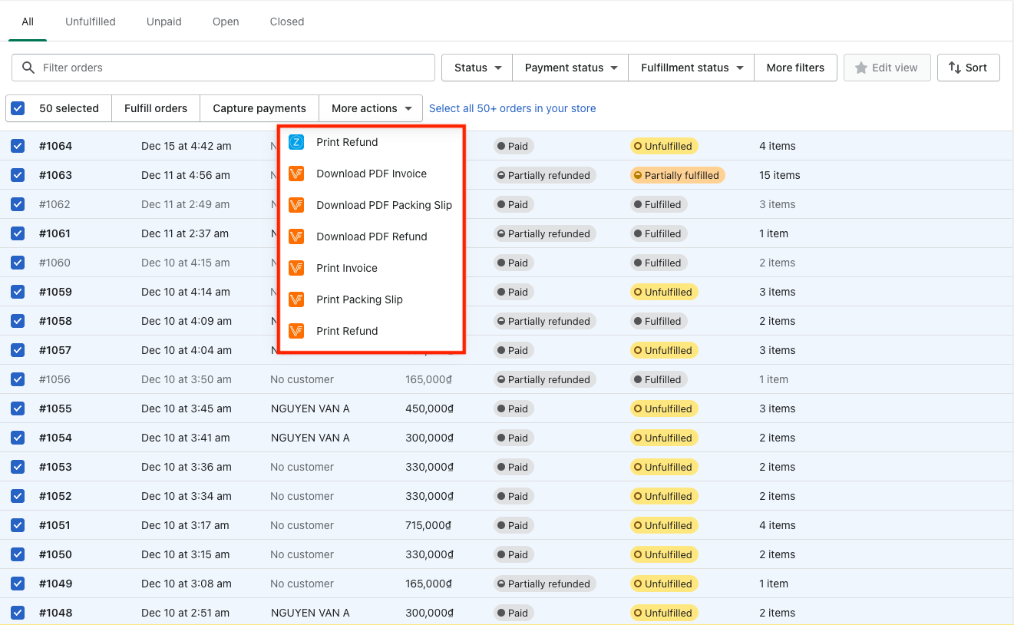
Task: Uncheck the checkbox for order #1064
Action: point(18,146)
